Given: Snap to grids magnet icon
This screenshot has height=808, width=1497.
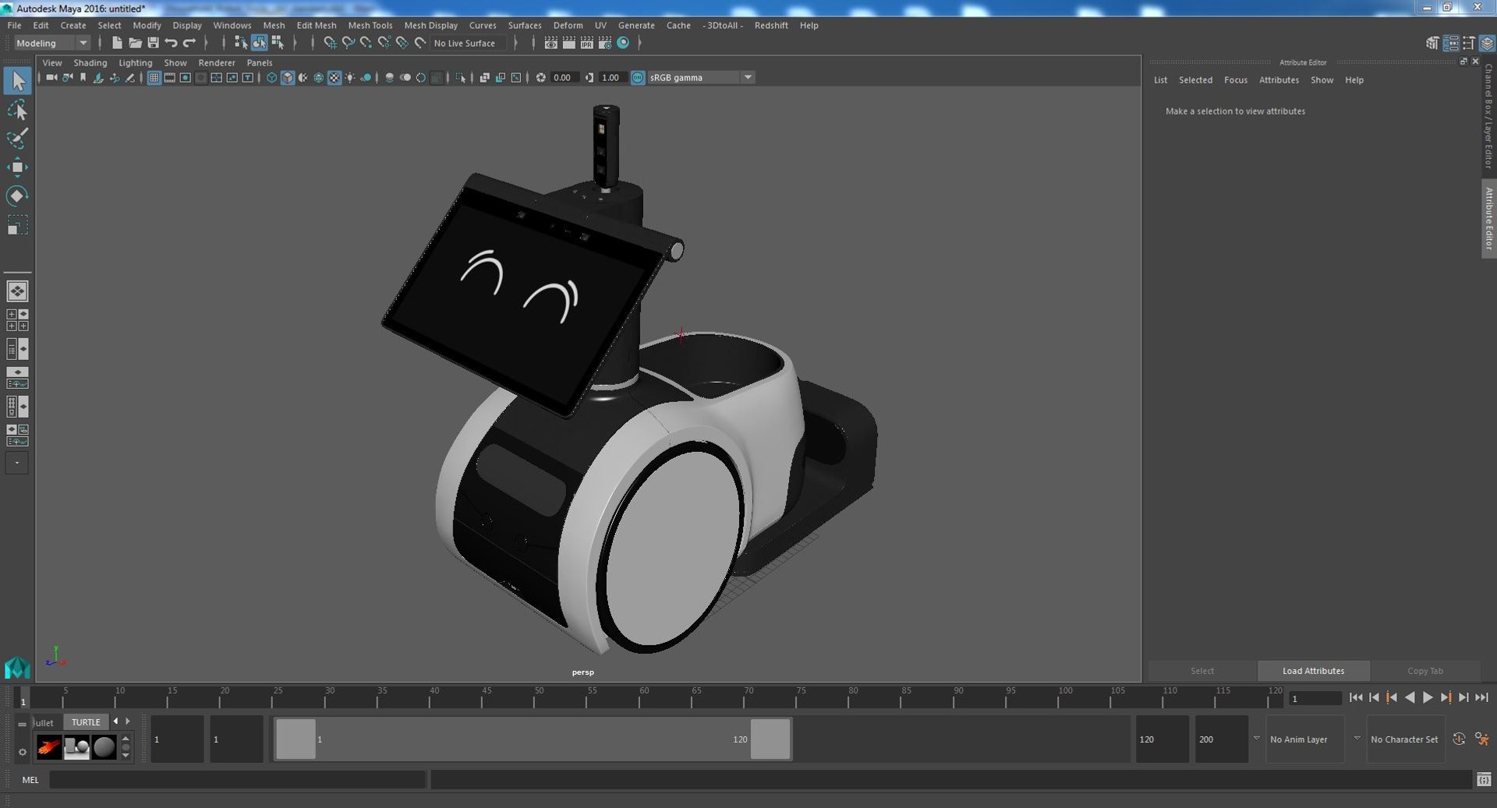Looking at the screenshot, I should (x=330, y=43).
